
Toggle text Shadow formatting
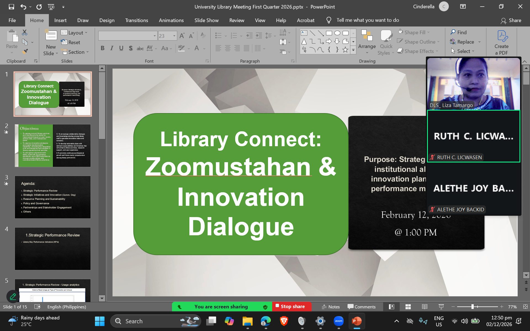(131, 48)
